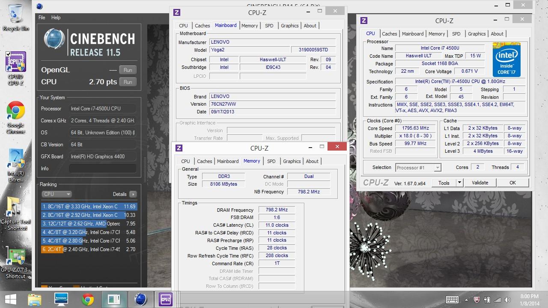Click the Windows Start button
Image resolution: width=548 pixels, height=308 pixels.
10,299
